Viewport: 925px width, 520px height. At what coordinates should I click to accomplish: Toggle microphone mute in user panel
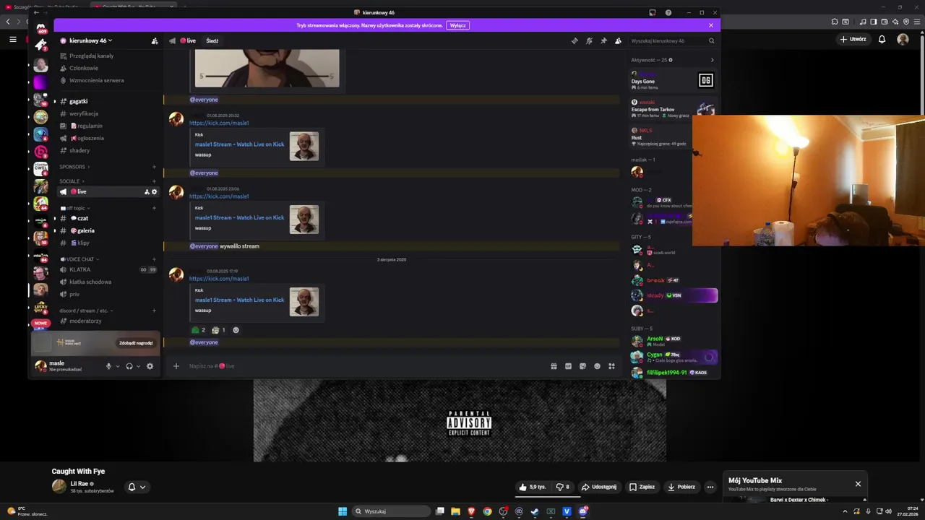point(109,366)
